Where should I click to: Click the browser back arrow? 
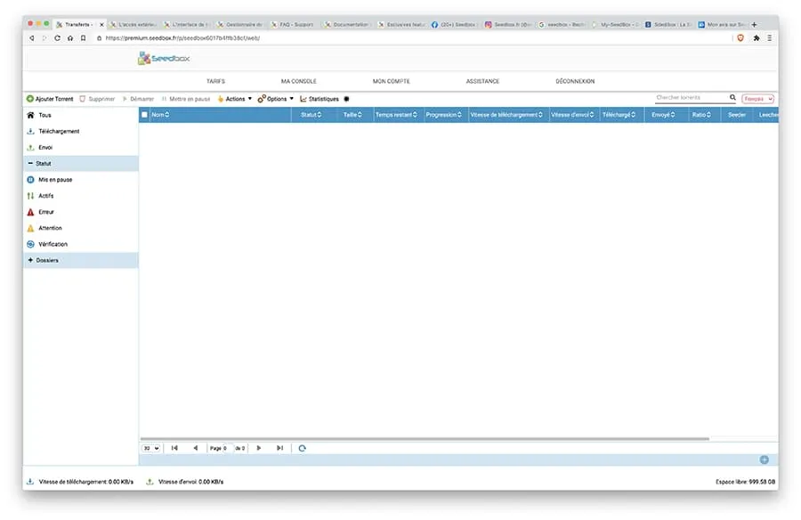pyautogui.click(x=32, y=38)
